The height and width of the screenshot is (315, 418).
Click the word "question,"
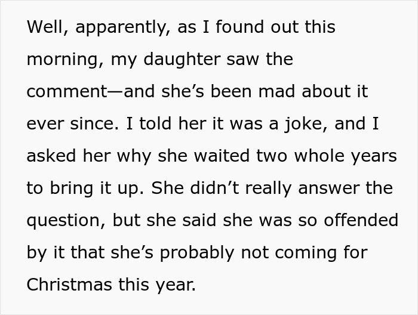66,221
